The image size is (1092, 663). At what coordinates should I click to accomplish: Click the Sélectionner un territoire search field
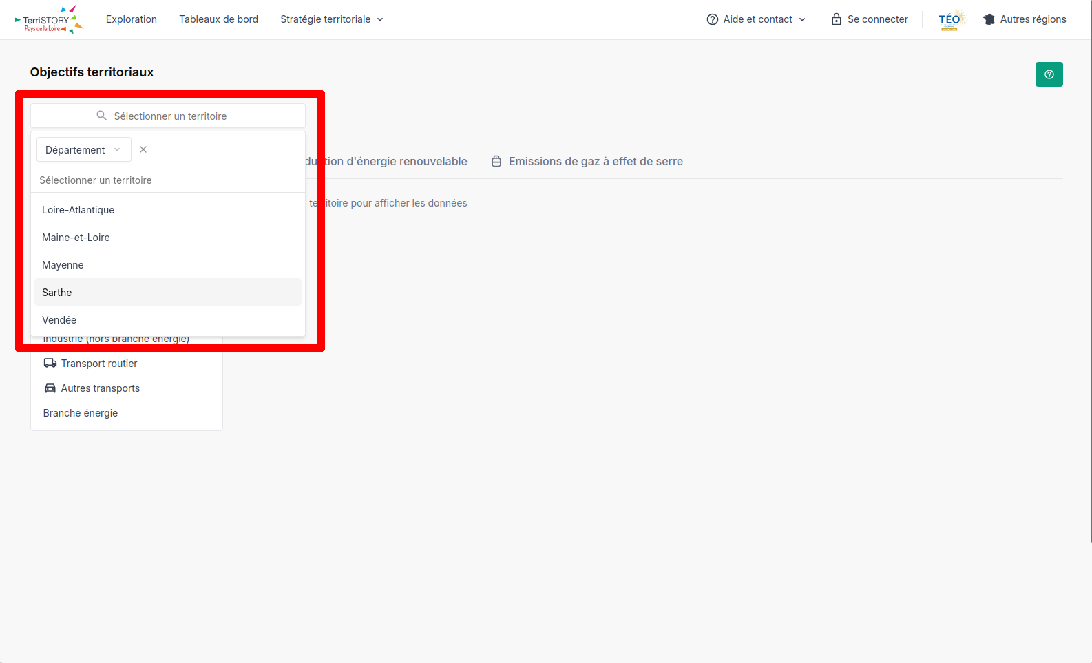click(x=168, y=116)
